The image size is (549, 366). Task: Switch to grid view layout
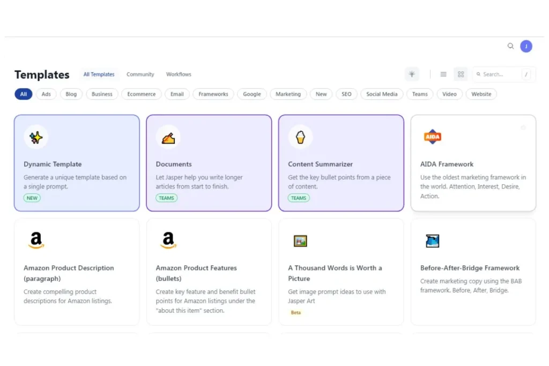(x=461, y=74)
